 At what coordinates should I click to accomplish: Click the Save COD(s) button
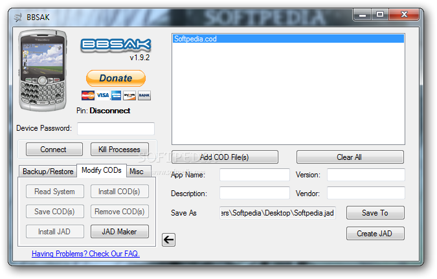pos(55,212)
